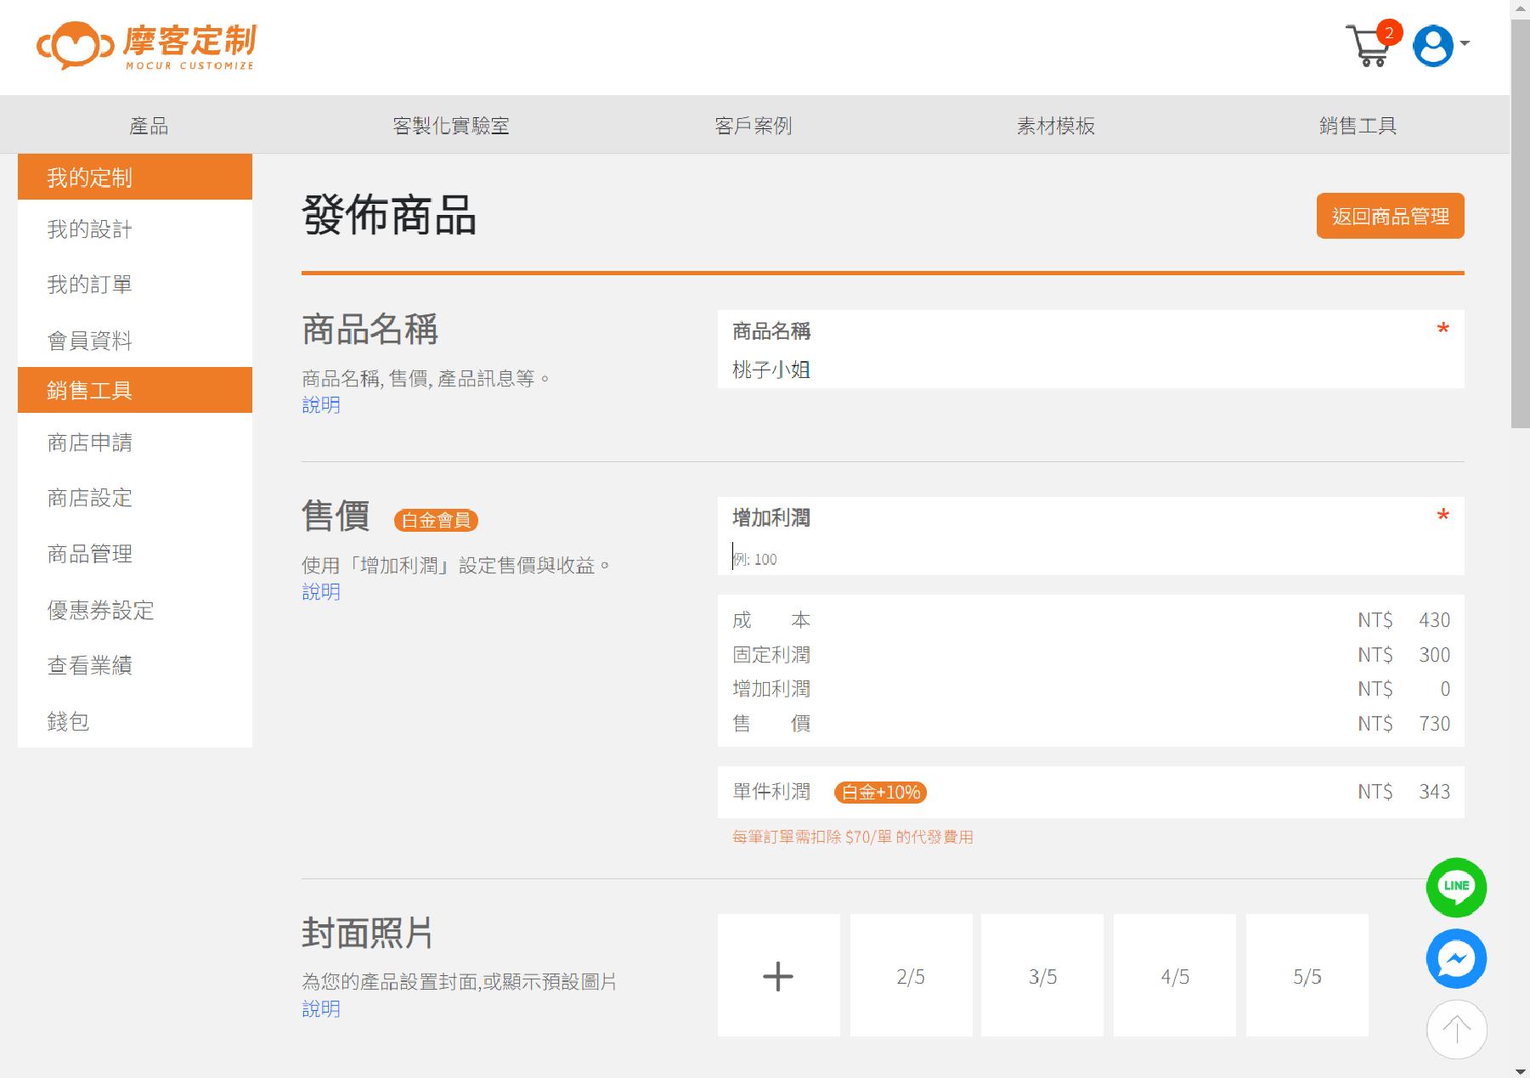Click the user account avatar icon

(1432, 46)
